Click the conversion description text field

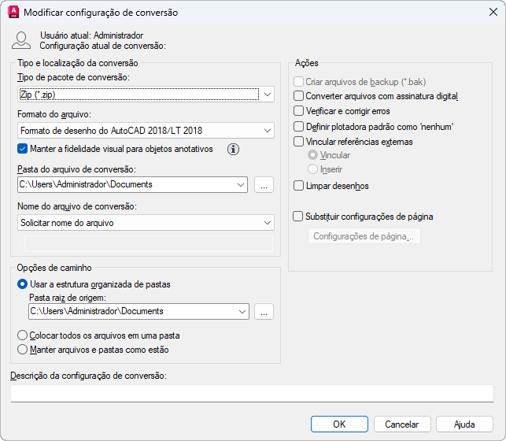[x=252, y=392]
